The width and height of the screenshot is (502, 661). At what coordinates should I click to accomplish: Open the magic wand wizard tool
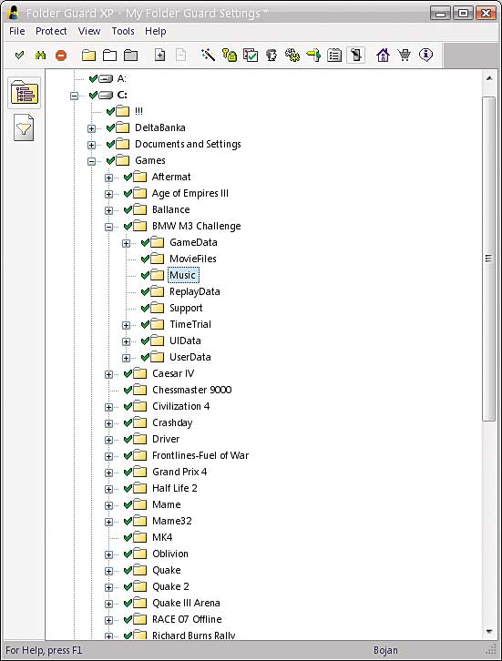208,55
